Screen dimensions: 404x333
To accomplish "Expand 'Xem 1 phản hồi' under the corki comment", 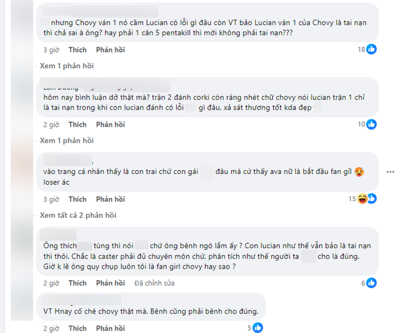I will click(66, 141).
